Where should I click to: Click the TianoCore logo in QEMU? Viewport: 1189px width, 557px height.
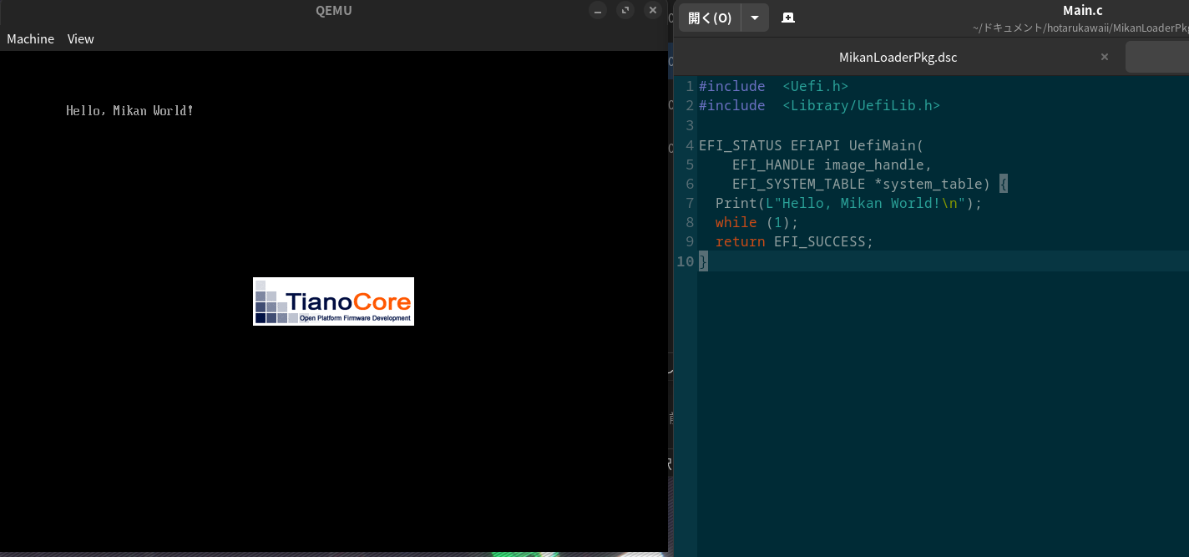[x=333, y=301]
